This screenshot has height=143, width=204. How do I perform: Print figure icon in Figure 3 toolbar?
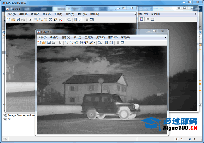[x=54, y=43]
